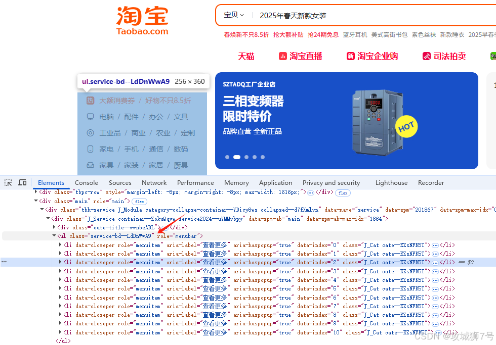Open the Network tab

[154, 182]
